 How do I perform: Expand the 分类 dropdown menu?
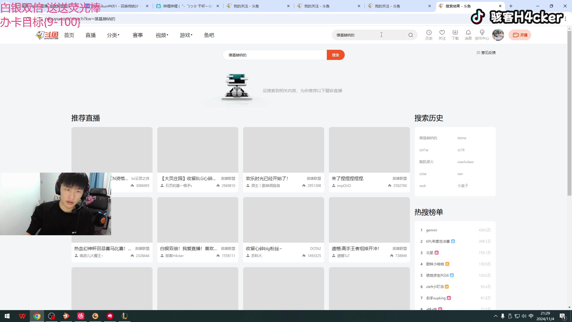click(x=113, y=35)
